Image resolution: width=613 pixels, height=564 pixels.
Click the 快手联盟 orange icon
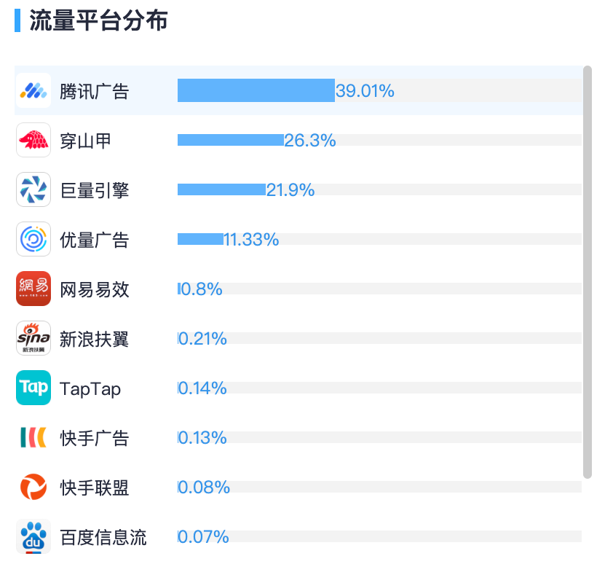click(33, 487)
